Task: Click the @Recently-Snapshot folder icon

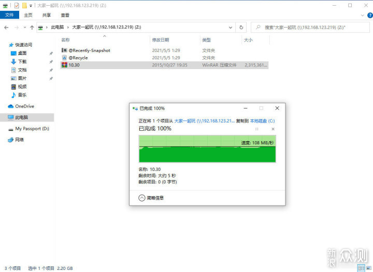Action: (x=64, y=50)
